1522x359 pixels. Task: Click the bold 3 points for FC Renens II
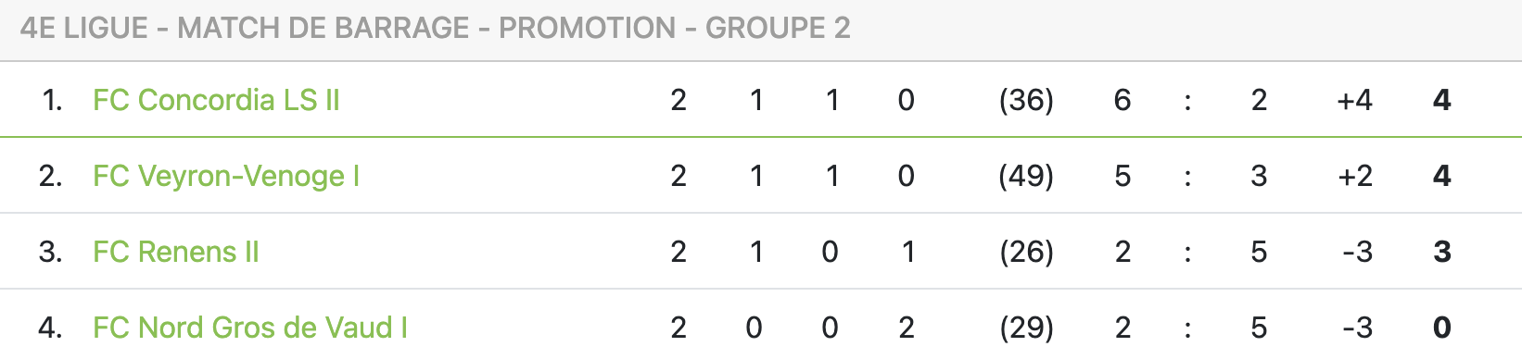coord(1442,252)
